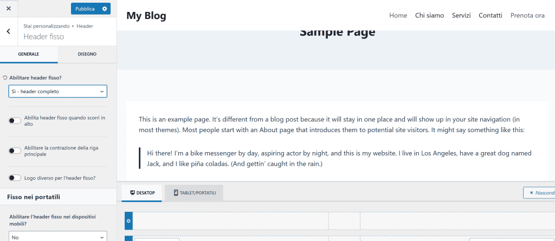Open the Contatti menu link
Screen dimensions: 555x241
point(491,16)
